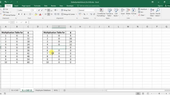Click the Orientation text angle icon
170x95 pixels.
click(x=56, y=10)
